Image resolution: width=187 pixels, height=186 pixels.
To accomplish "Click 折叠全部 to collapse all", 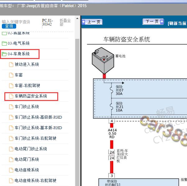I will [65, 22].
